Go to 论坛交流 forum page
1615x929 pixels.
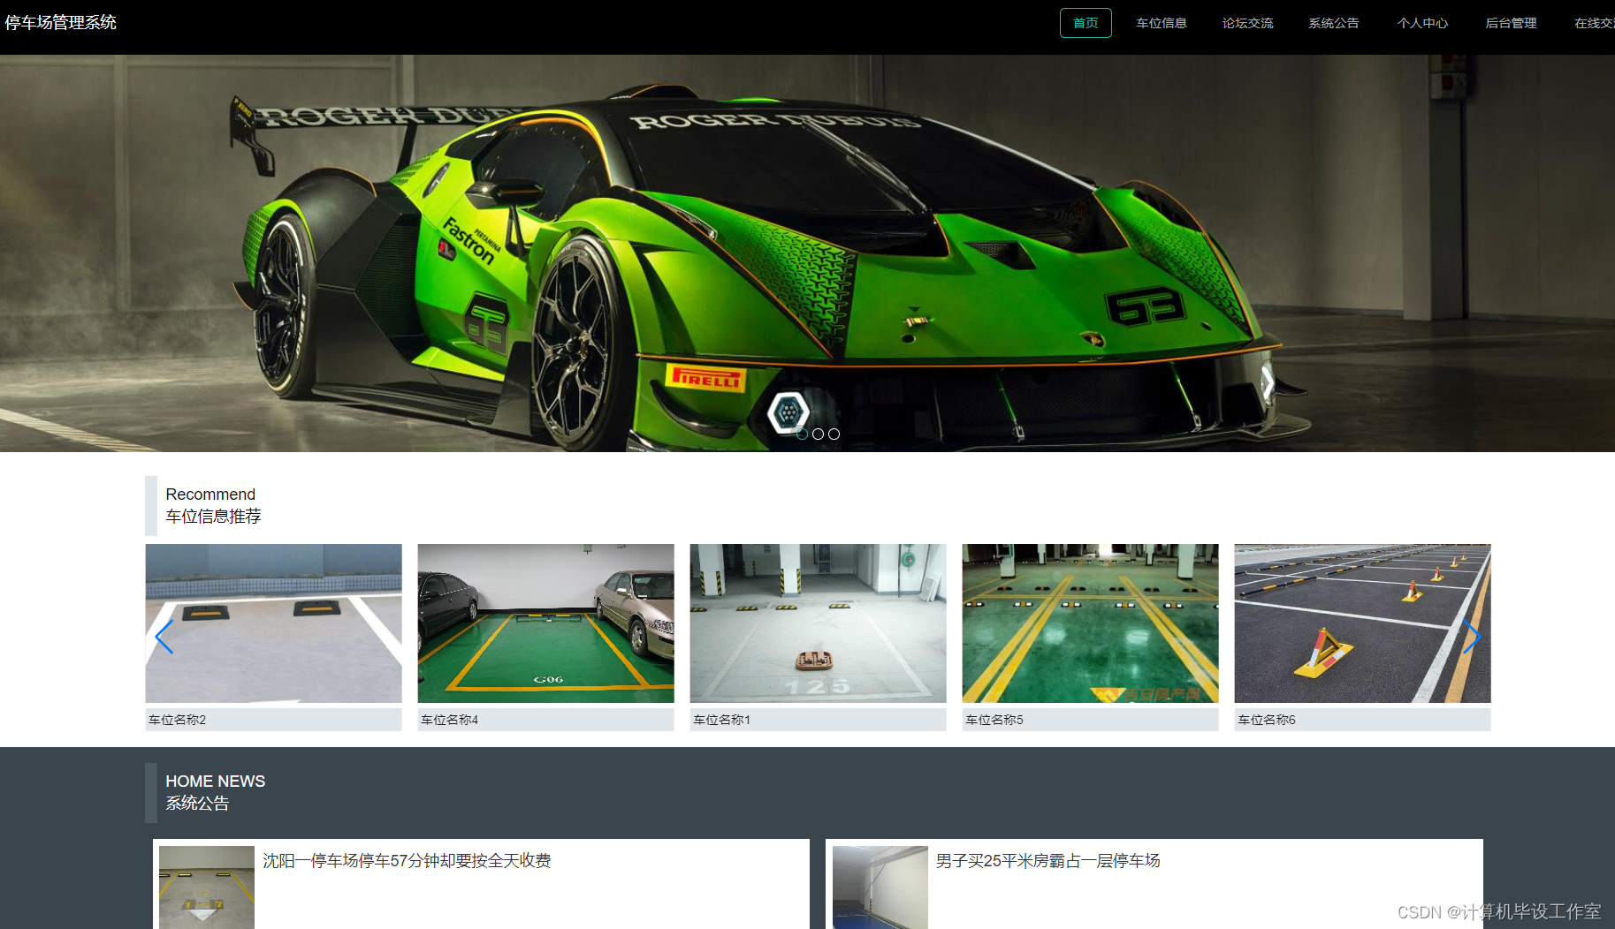coord(1248,23)
